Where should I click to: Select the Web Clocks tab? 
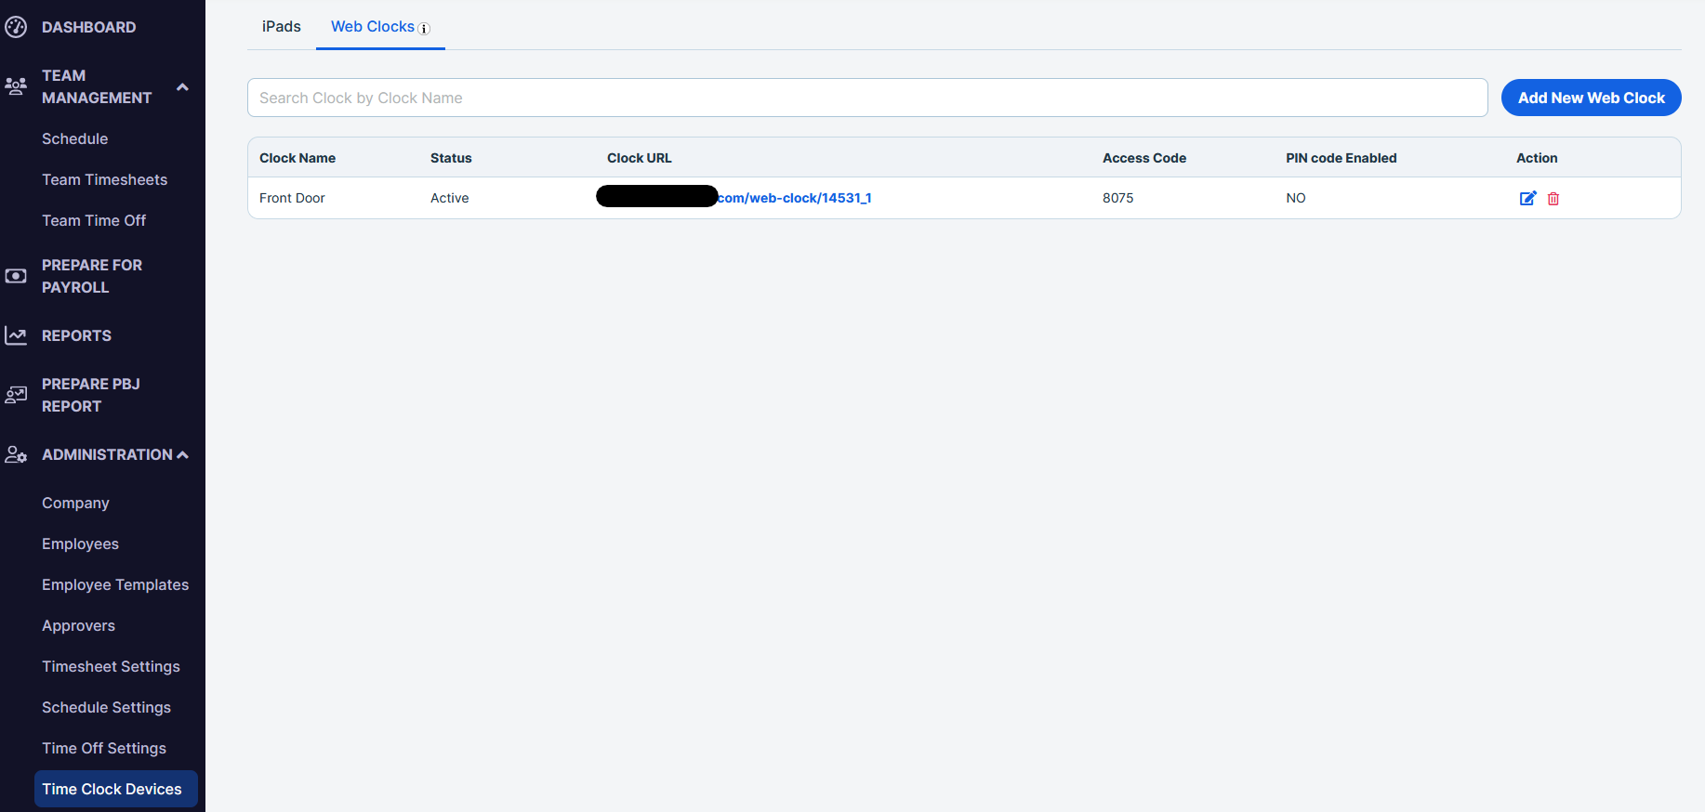click(x=373, y=27)
